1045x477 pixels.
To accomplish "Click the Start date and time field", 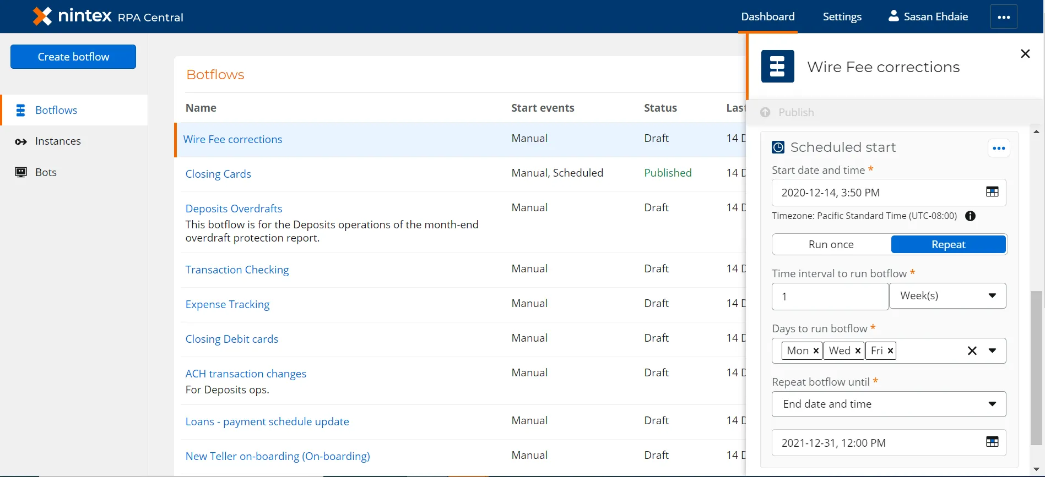I will click(x=889, y=193).
